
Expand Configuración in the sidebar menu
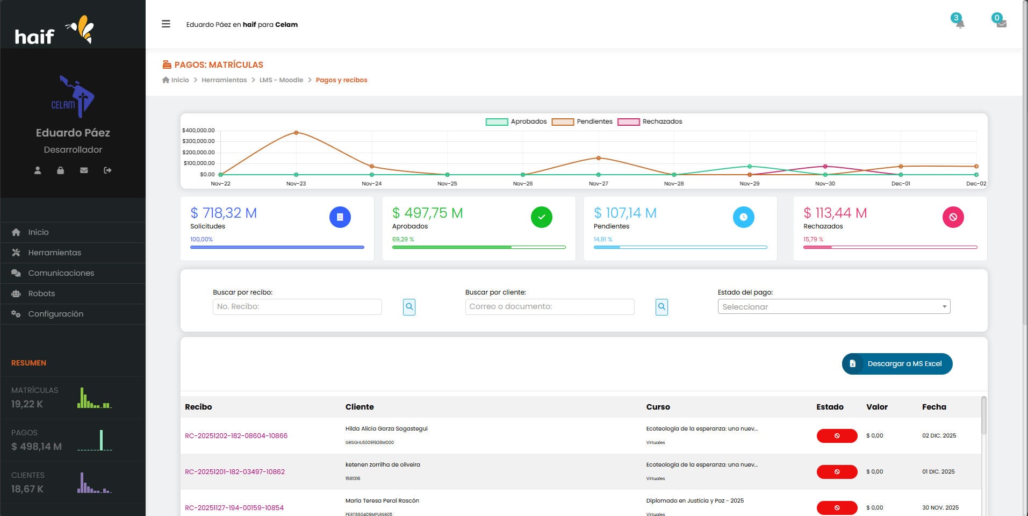tap(55, 314)
